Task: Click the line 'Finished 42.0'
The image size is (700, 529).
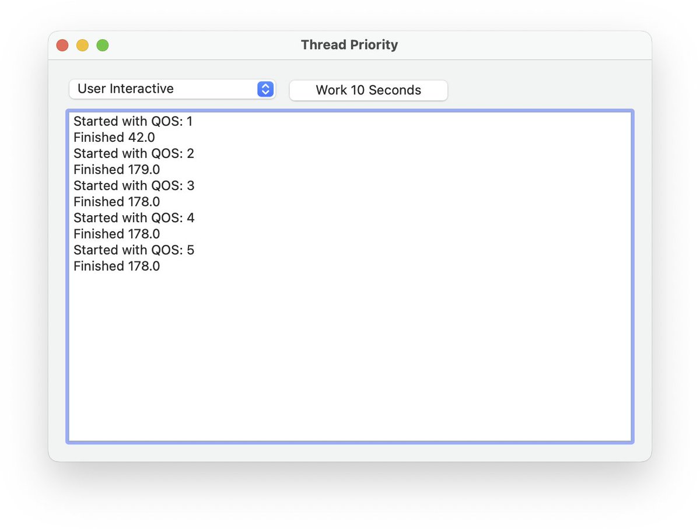Action: [x=114, y=138]
